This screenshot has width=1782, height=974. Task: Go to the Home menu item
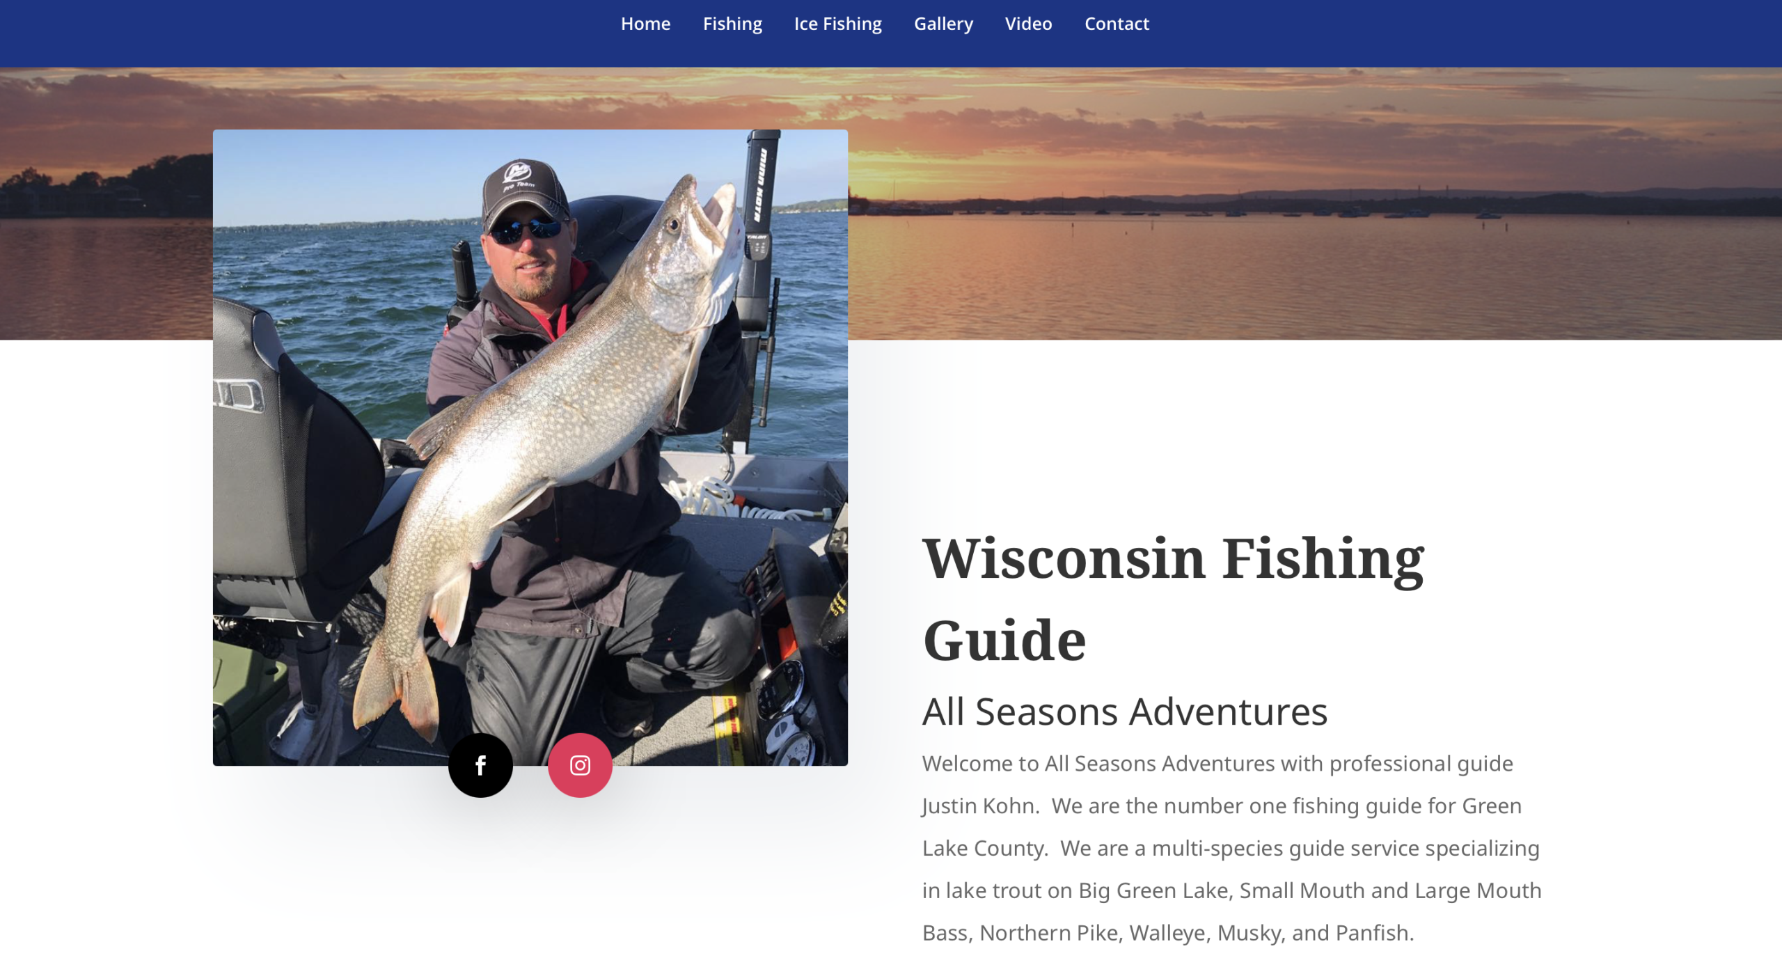click(x=645, y=24)
